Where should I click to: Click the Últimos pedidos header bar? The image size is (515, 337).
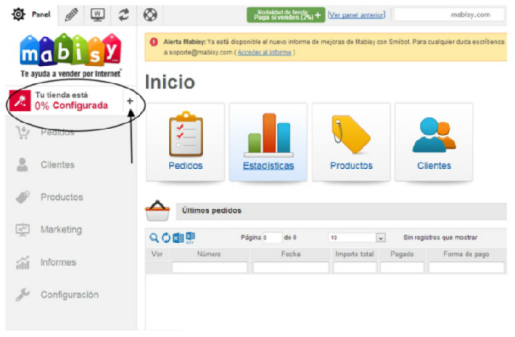[x=341, y=211]
